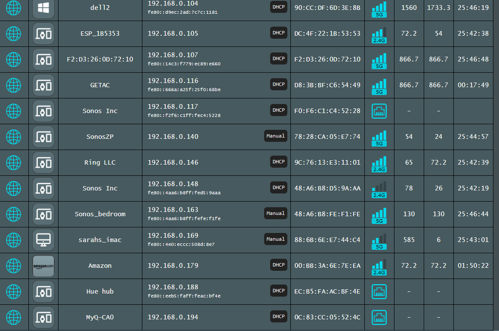Image resolution: width=499 pixels, height=331 pixels.
Task: Click IP address 192.168.0.140
Action: tap(173, 137)
